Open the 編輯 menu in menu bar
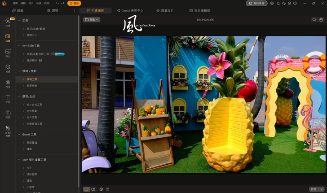This screenshot has height=193, width=327. [x=23, y=3]
